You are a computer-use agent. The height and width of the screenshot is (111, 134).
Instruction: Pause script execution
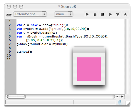click(x=95, y=14)
